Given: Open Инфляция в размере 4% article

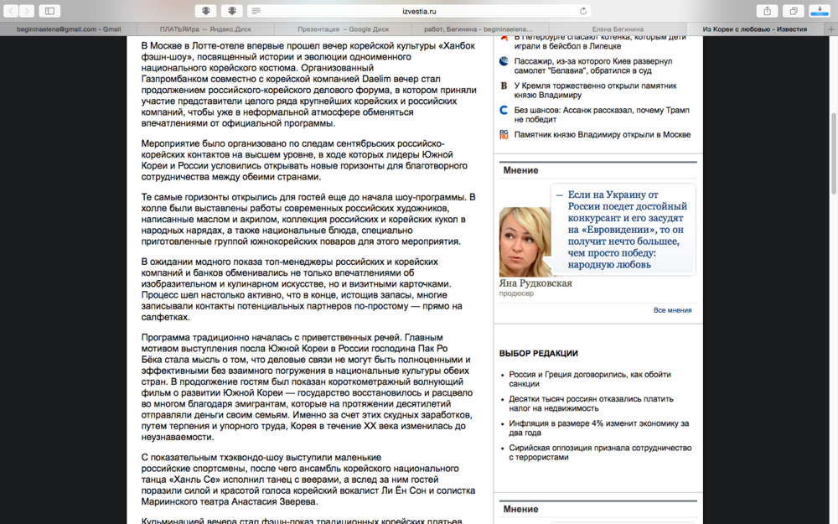Looking at the screenshot, I should 598,428.
